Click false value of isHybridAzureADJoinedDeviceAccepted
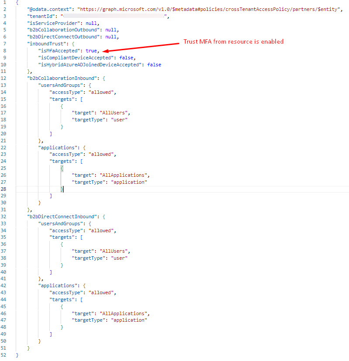Screen dimensions: 349x361 pyautogui.click(x=154, y=65)
